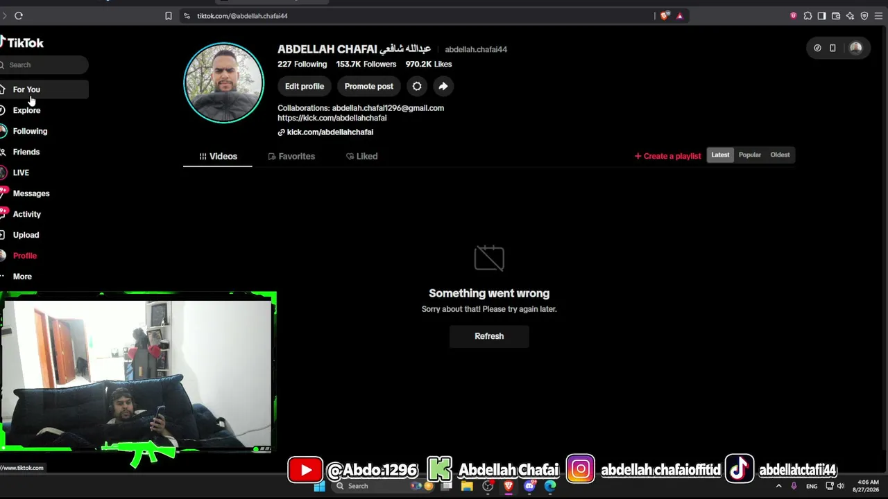Show hidden system tray icons
Viewport: 888px width, 499px height.
(x=778, y=486)
